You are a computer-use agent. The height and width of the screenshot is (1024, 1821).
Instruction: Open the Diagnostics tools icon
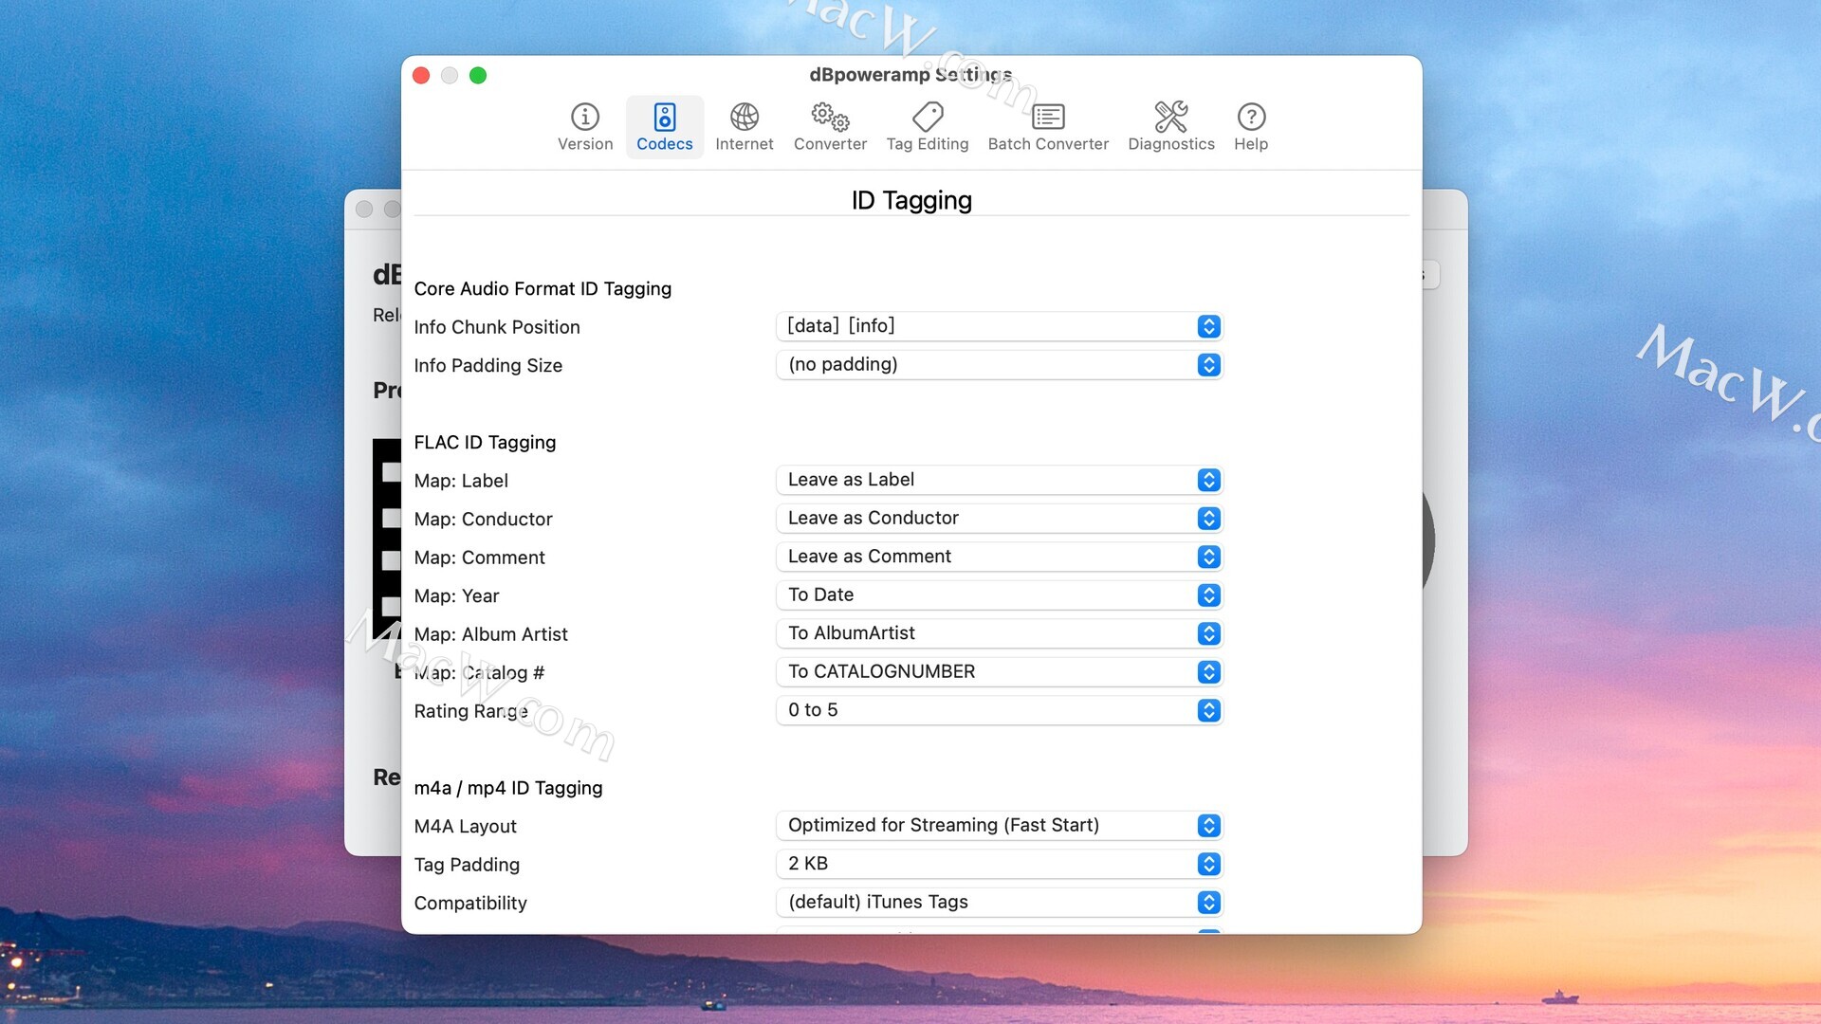point(1170,117)
